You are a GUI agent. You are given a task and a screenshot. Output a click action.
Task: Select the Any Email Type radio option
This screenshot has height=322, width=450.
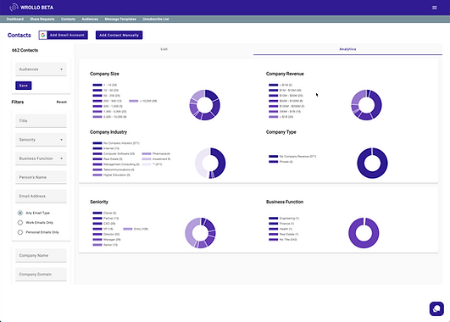pyautogui.click(x=20, y=213)
